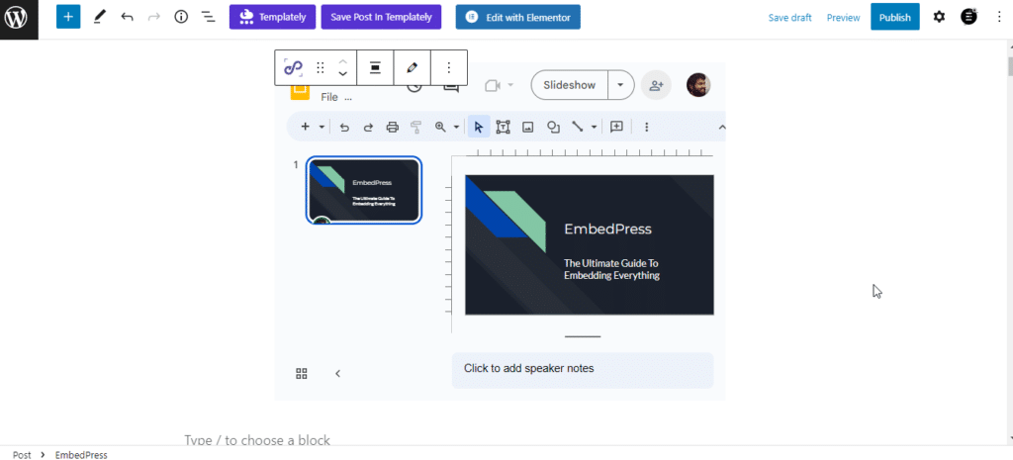
Task: Click the block toolbar edit pencil
Action: pyautogui.click(x=413, y=68)
